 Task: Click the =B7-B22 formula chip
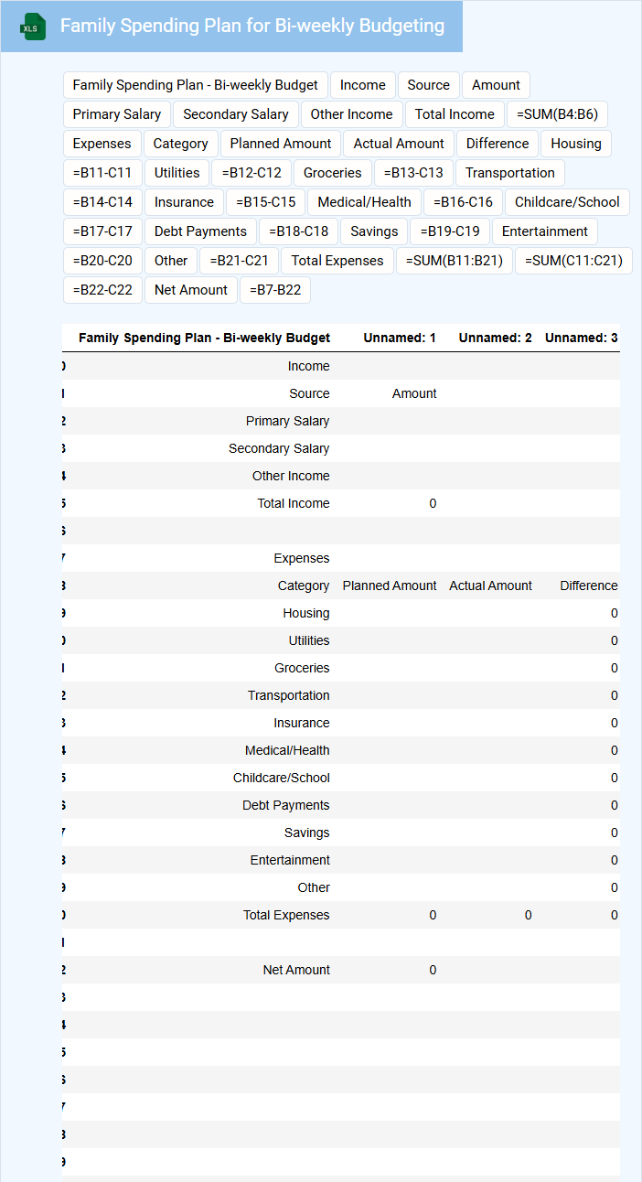point(275,290)
